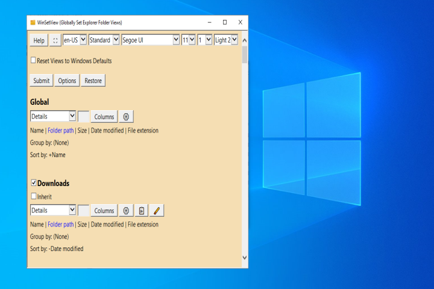Tick the Inherit checkbox
The image size is (434, 289).
(x=34, y=196)
